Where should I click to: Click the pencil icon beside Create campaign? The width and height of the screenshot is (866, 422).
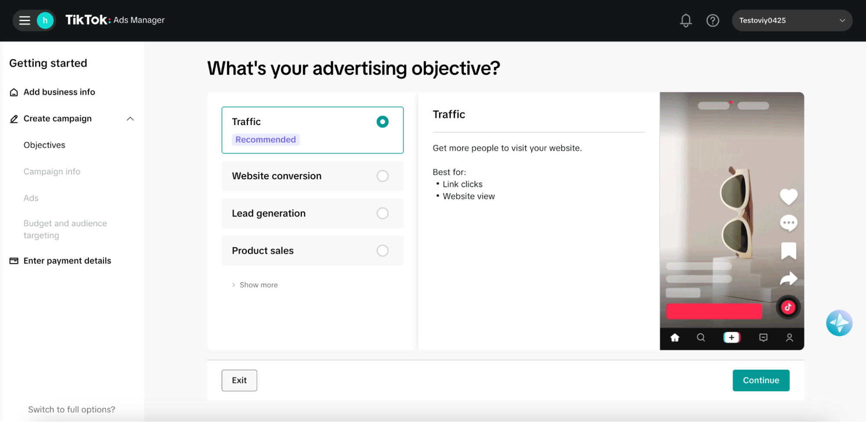14,119
